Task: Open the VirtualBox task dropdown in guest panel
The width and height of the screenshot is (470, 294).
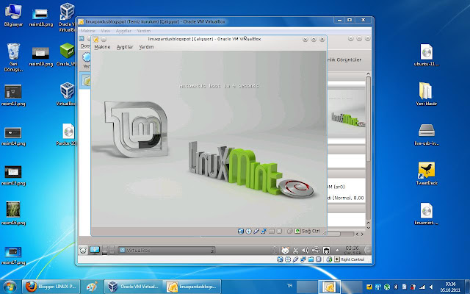Action: click(x=167, y=250)
